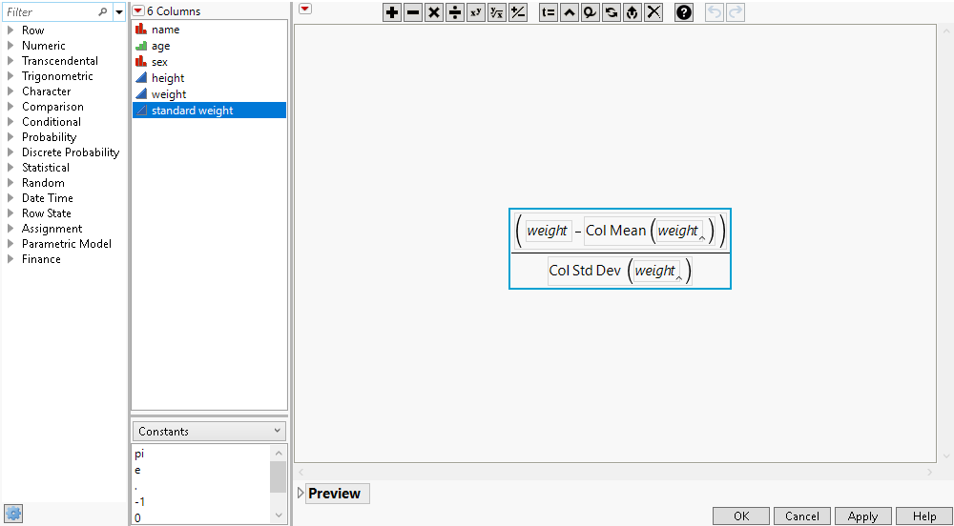Click the -1 constant
Viewport: 954px width, 526px height.
[x=139, y=502]
